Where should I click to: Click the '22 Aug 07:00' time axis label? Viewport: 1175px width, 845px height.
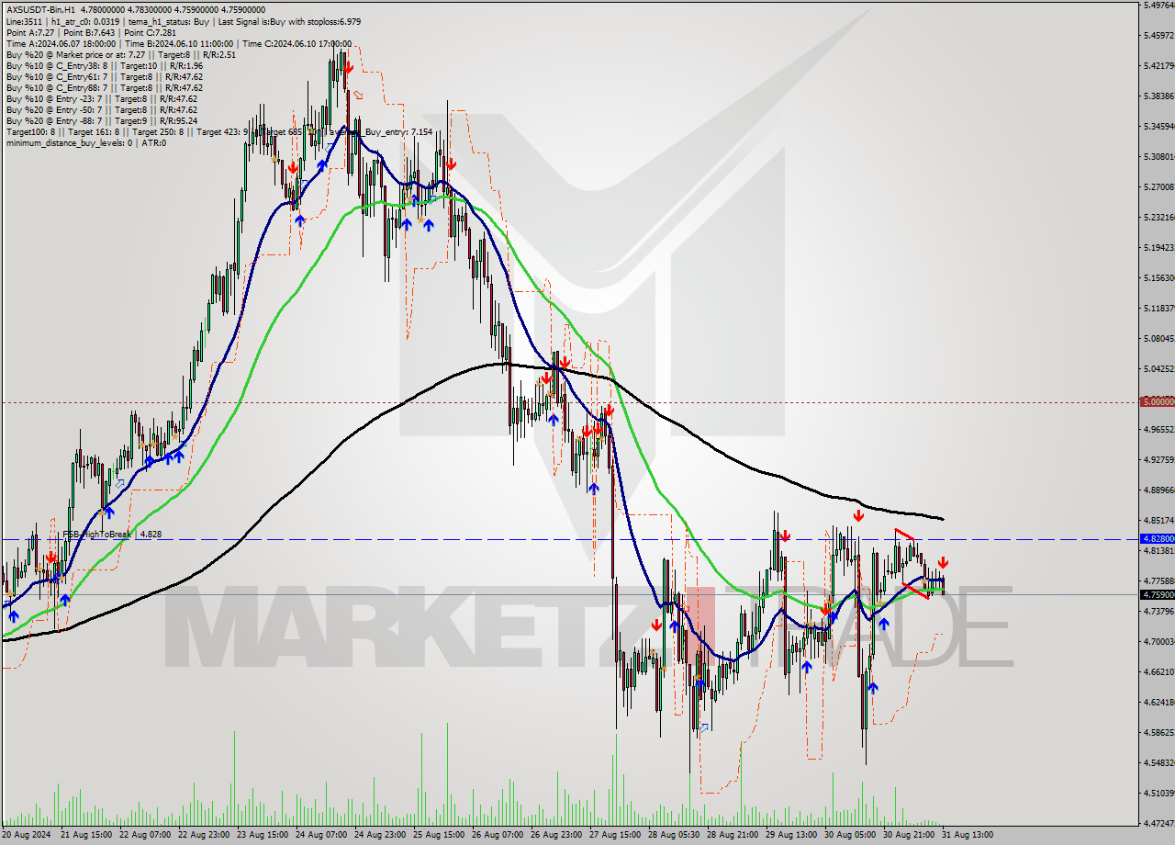point(145,834)
